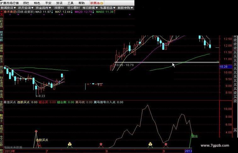Open the 顶栏 menu
The width and height of the screenshot is (238, 153).
point(26,3)
